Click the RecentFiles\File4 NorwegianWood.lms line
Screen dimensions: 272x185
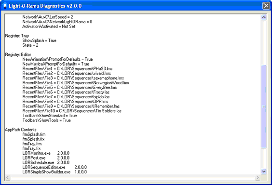click(76, 83)
